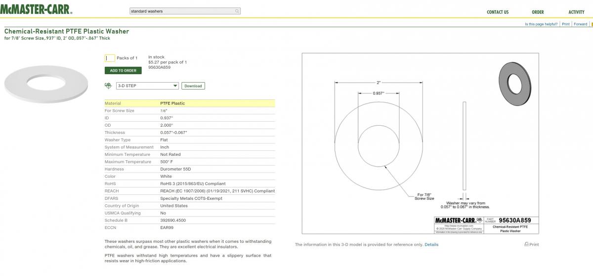Click the "Not Rated" minimum temperature value
This screenshot has width=593, height=276.
(x=170, y=154)
